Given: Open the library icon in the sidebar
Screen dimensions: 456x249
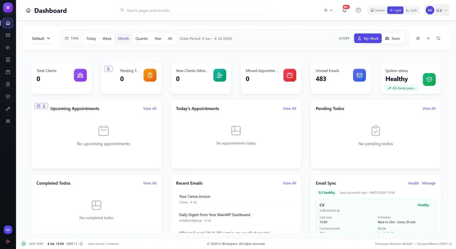Looking at the screenshot, I should [x=8, y=47].
